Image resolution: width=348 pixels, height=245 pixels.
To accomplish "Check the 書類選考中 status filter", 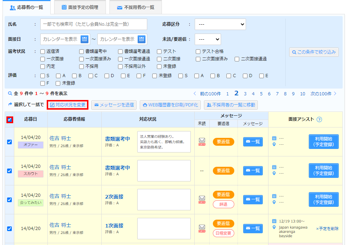I will click(x=81, y=51).
